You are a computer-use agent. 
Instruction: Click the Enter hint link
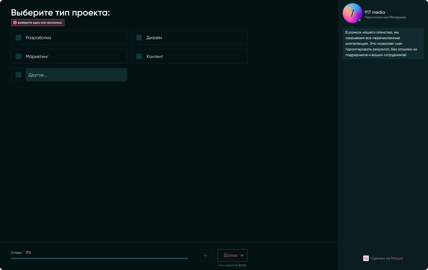tap(242, 265)
